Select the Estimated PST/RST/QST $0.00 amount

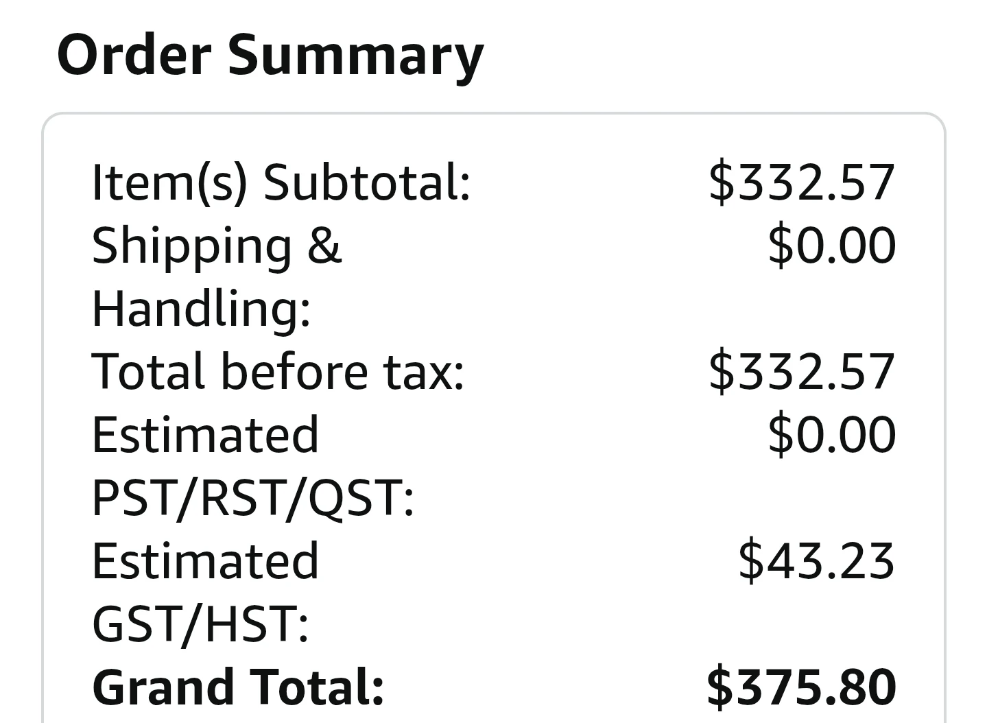coord(831,435)
